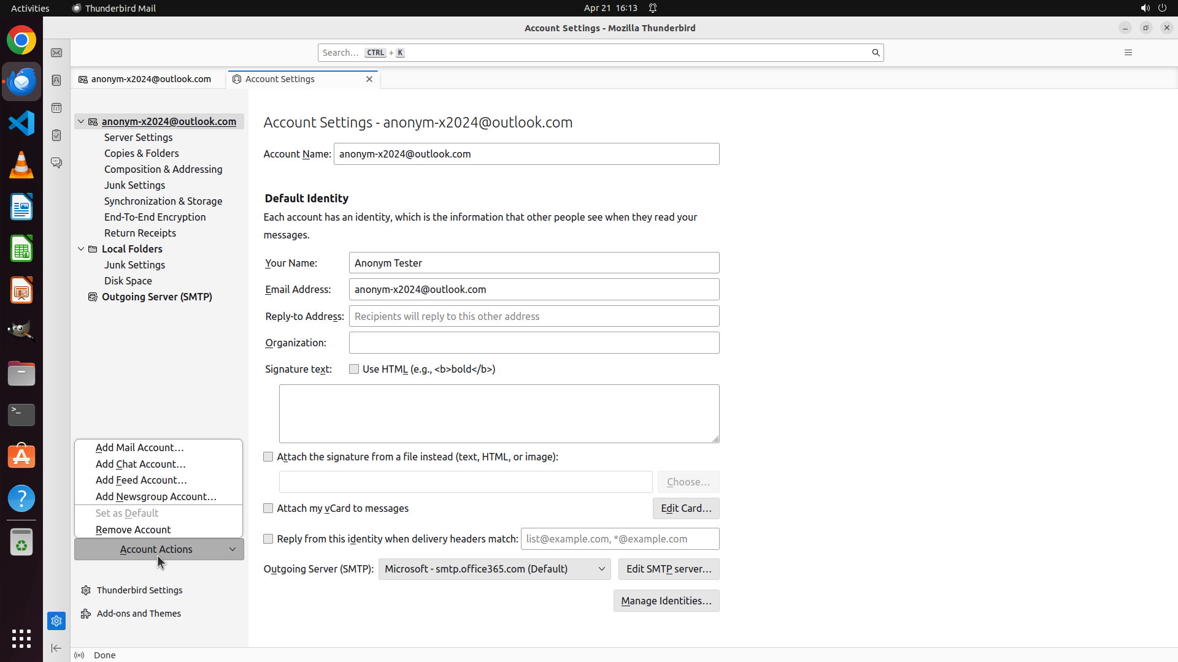The height and width of the screenshot is (662, 1178).
Task: Click the search magnifier icon
Action: (876, 53)
